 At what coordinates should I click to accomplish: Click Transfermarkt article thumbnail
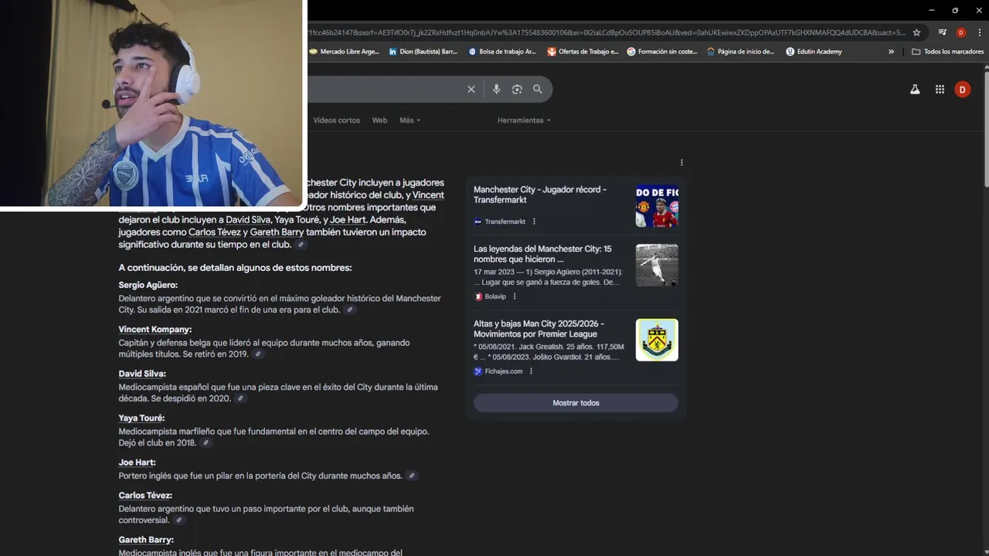pyautogui.click(x=657, y=205)
